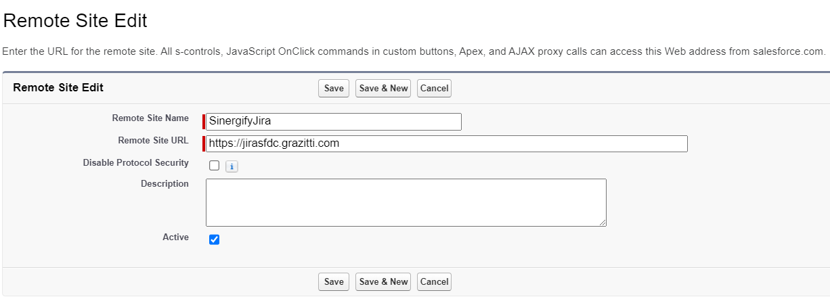
Task: Click the bottom Cancel button
Action: (x=434, y=282)
